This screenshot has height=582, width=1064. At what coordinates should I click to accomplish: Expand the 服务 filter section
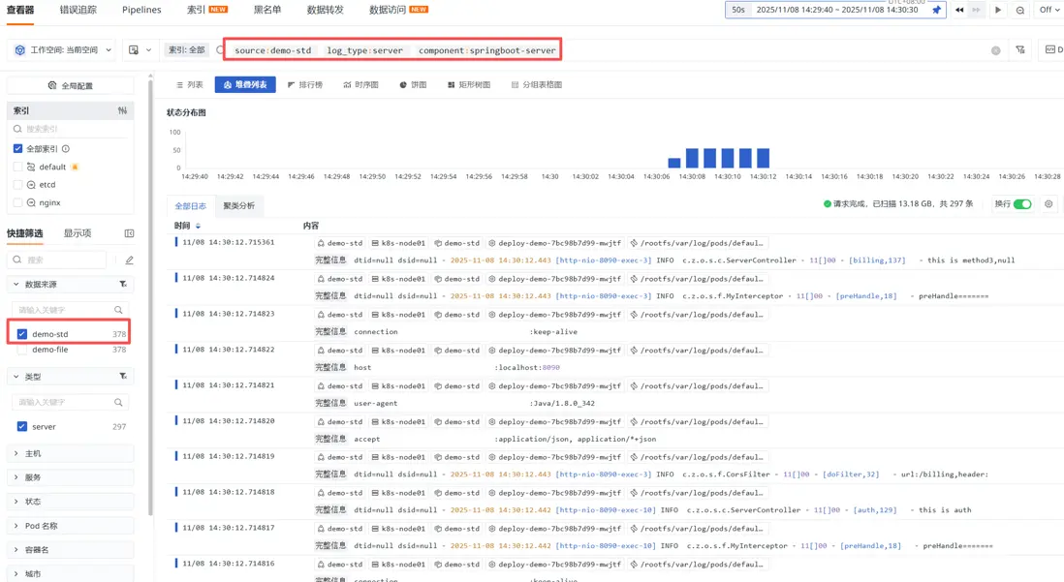[x=71, y=477]
